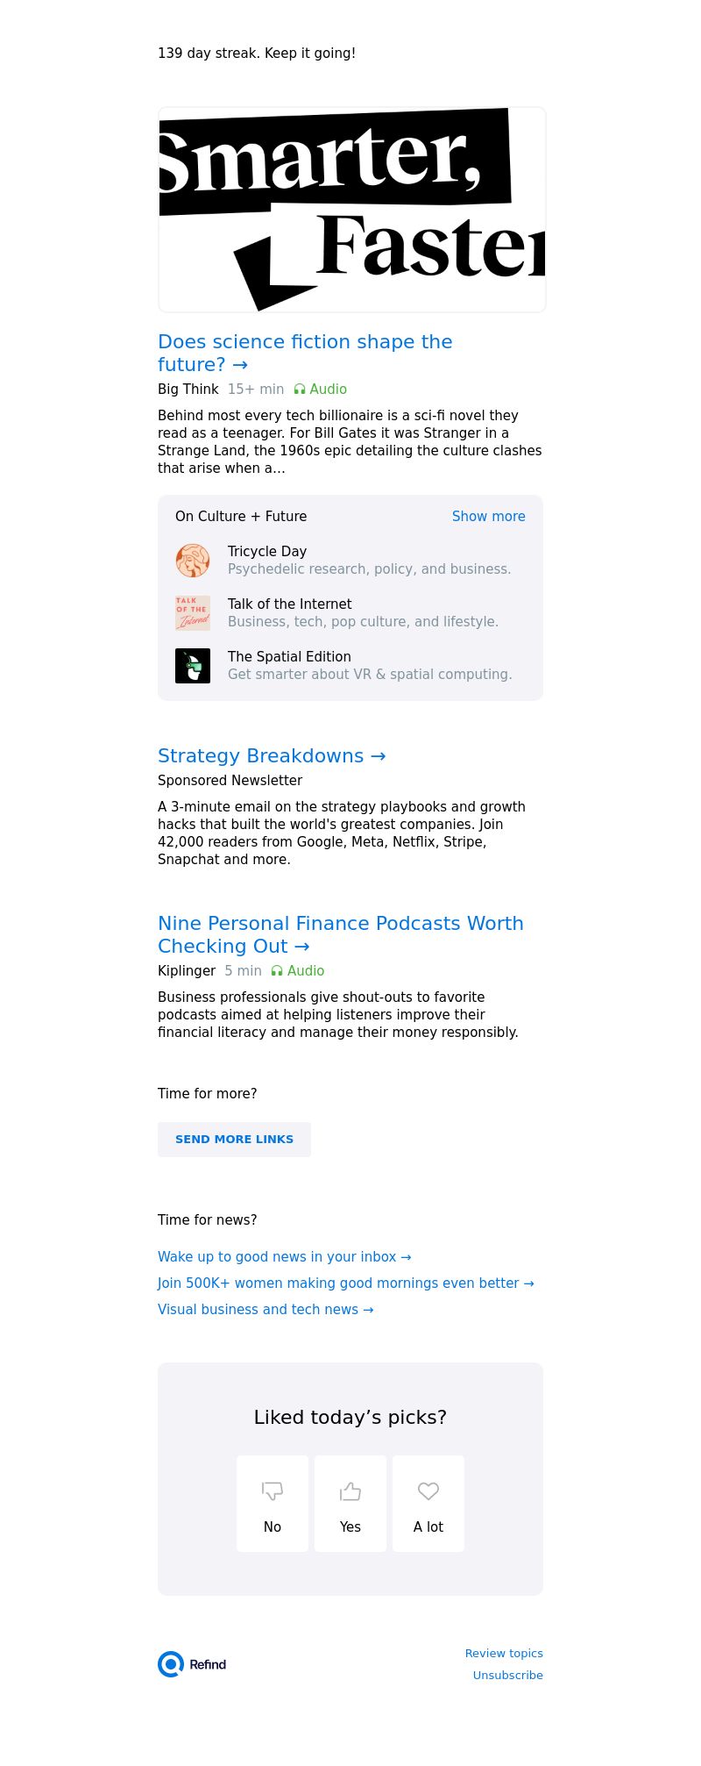Open 'Join 500K+ women' newsletter link
The height and width of the screenshot is (1766, 701).
click(345, 1283)
